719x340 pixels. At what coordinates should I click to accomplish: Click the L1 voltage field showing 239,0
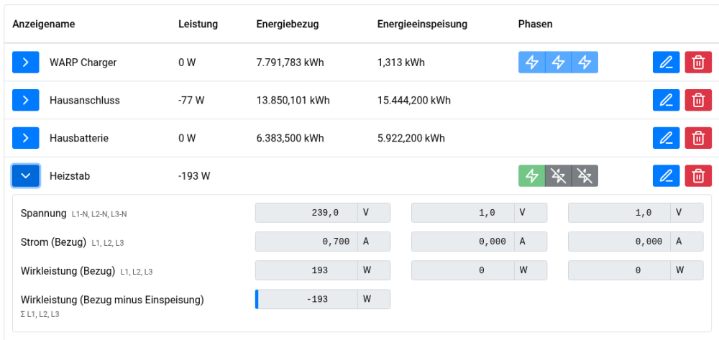pos(308,213)
